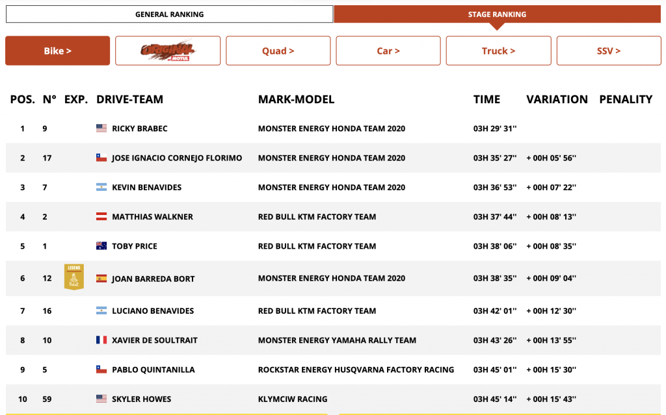Select variation + 00H 15' 43''
This screenshot has height=415, width=666.
[x=552, y=399]
